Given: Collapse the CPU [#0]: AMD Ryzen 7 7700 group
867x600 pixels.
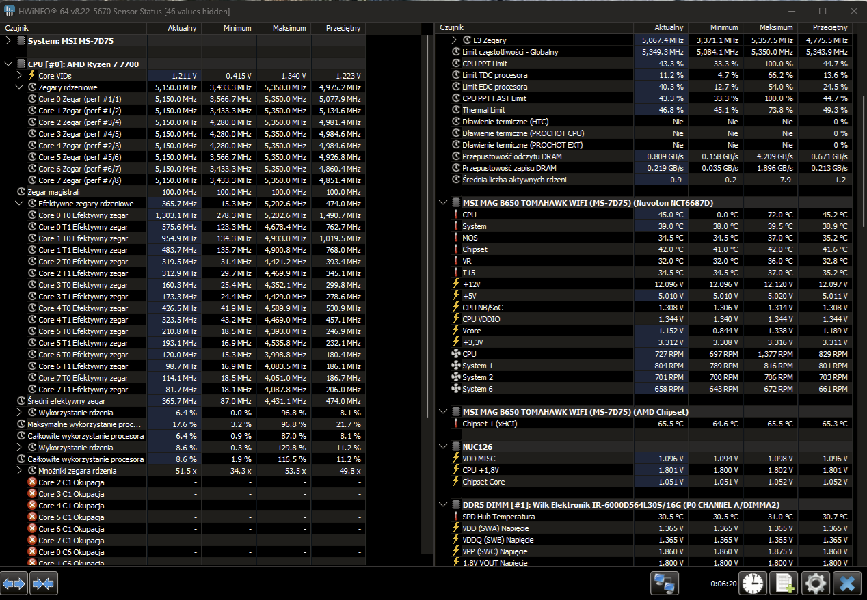Looking at the screenshot, I should pos(8,64).
